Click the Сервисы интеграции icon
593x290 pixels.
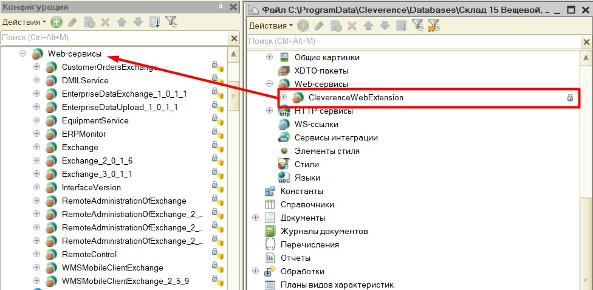point(284,137)
